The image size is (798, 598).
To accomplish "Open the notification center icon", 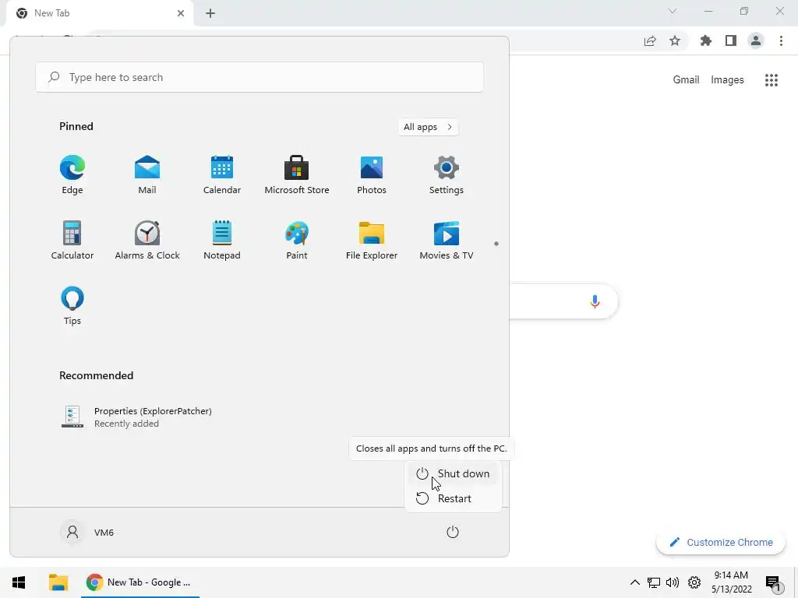I will [774, 583].
